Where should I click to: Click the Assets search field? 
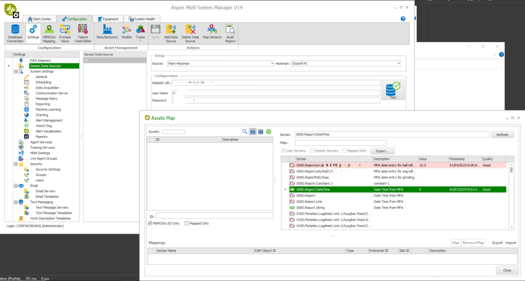coord(174,132)
